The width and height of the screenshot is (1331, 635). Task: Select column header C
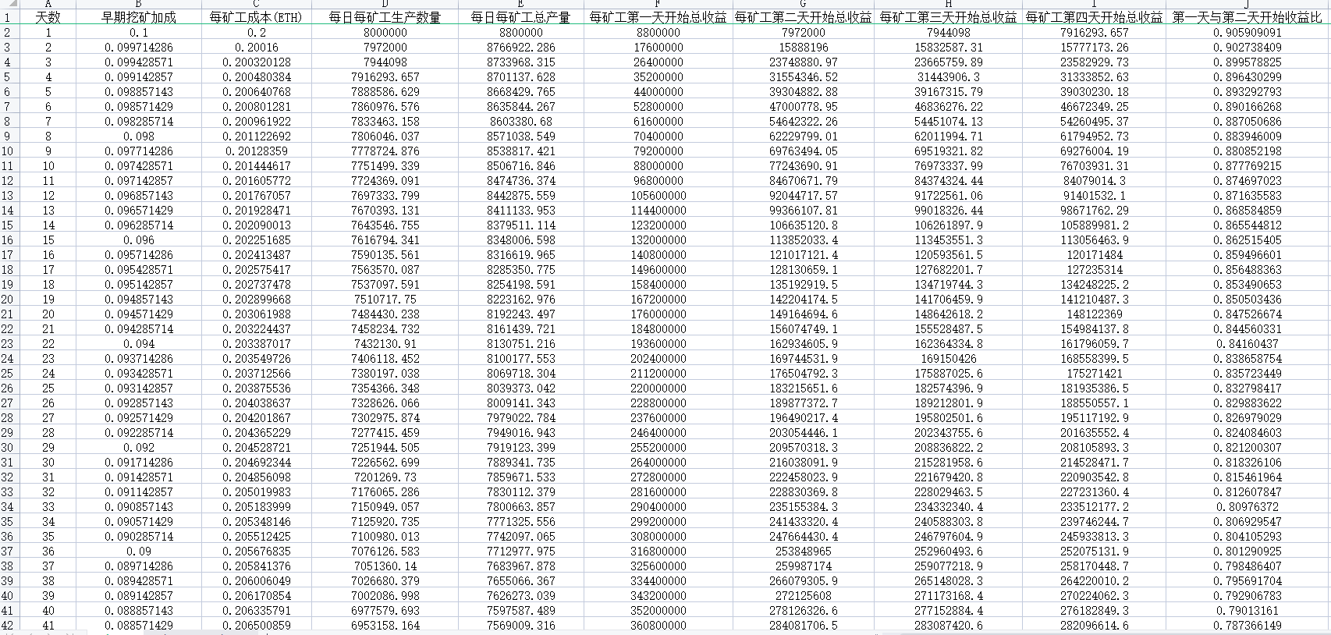[x=257, y=4]
